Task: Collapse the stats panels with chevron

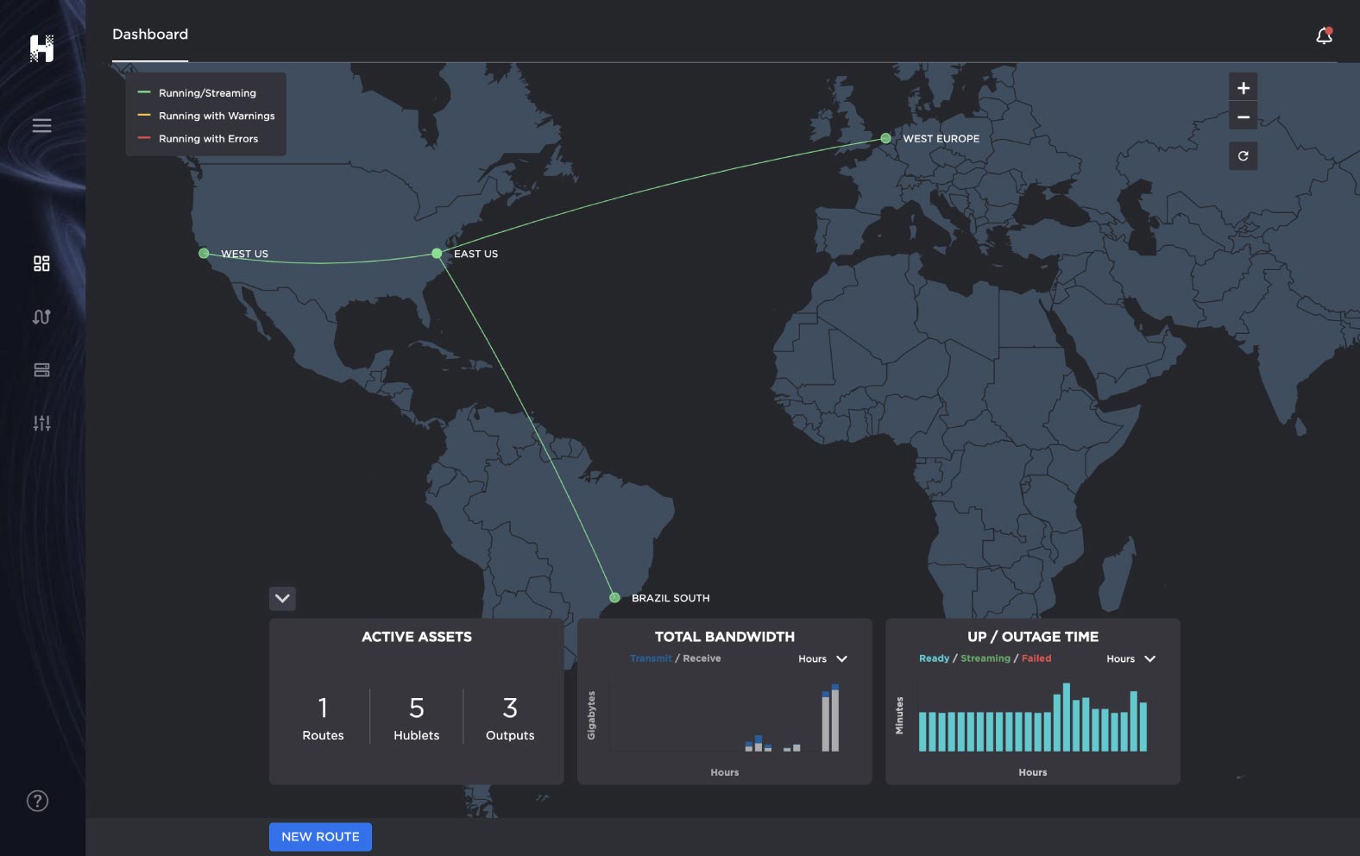Action: tap(282, 598)
